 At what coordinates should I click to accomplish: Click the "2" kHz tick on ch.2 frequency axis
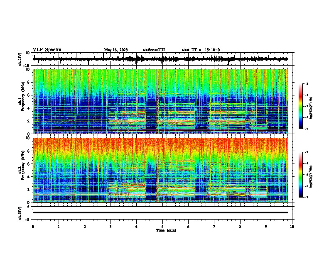(x=29, y=190)
